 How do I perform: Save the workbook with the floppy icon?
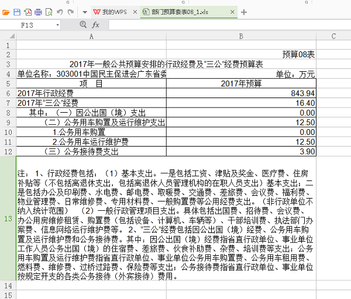[x=17, y=12]
